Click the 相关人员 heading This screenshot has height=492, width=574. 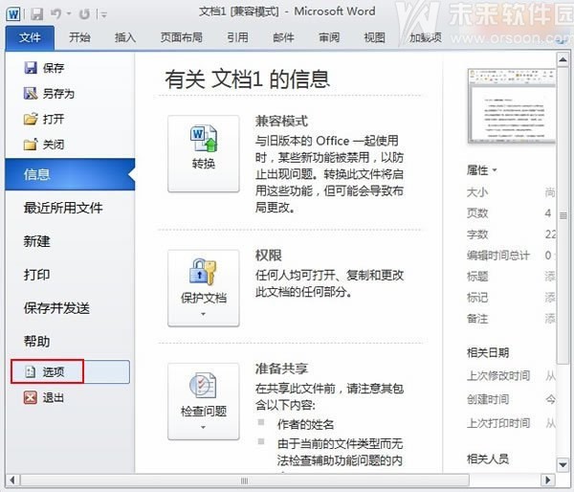click(488, 458)
